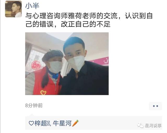Tap the username 小半

pyautogui.click(x=32, y=5)
